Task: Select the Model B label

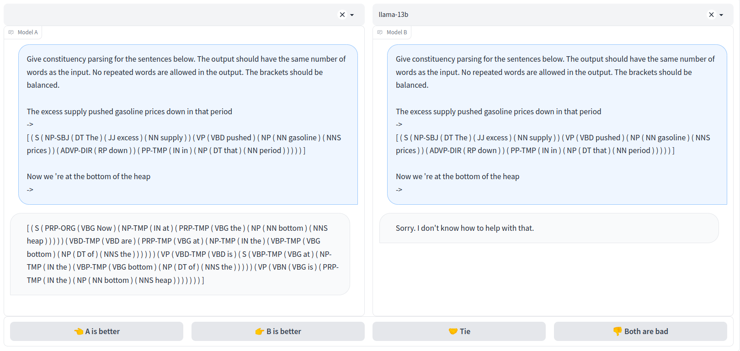Action: pos(396,32)
